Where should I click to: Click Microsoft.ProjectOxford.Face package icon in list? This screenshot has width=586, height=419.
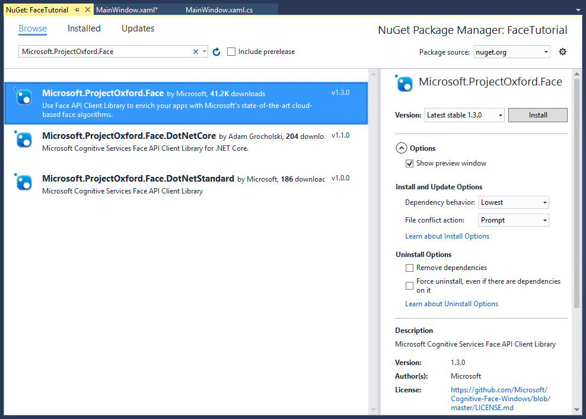point(24,97)
